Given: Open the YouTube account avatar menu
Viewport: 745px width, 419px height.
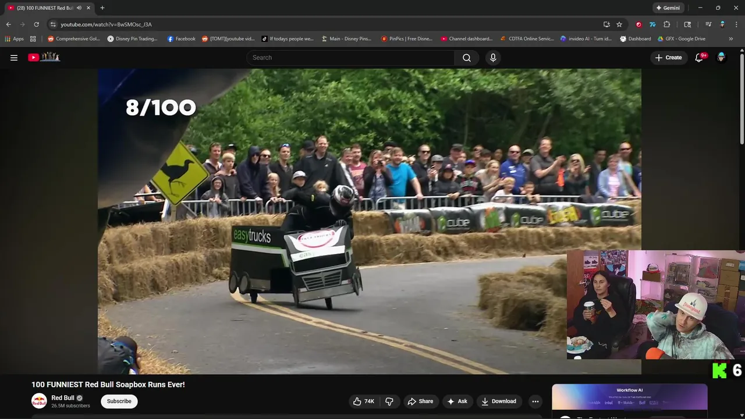Looking at the screenshot, I should pyautogui.click(x=721, y=57).
